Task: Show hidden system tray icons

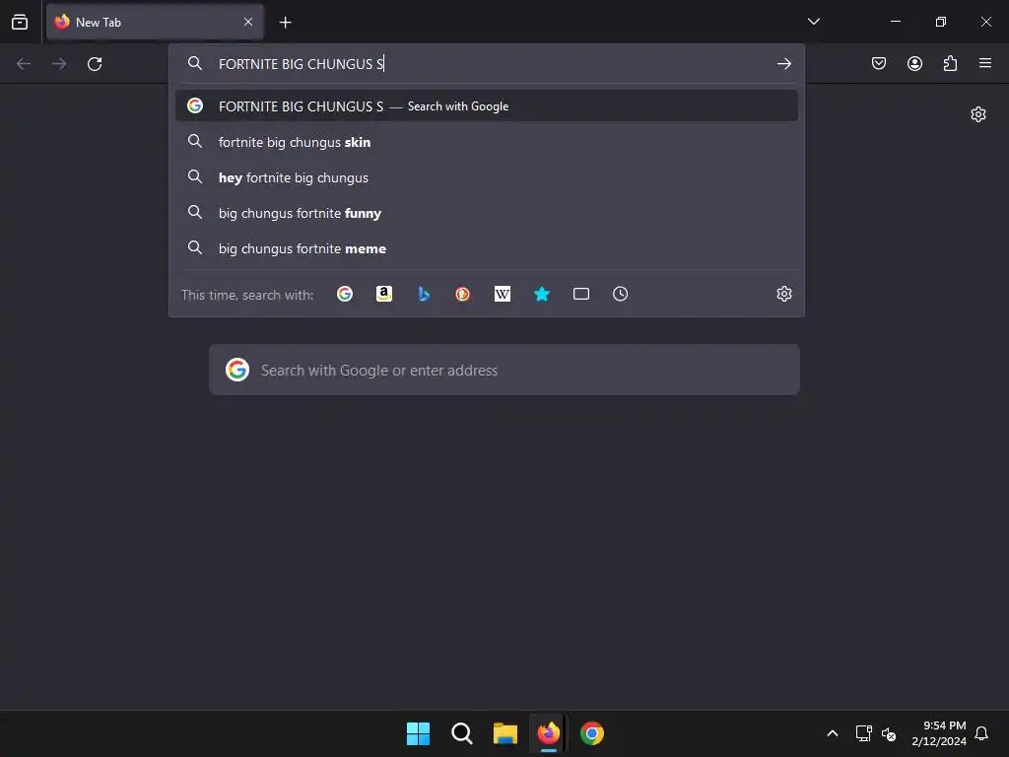Action: pyautogui.click(x=832, y=733)
